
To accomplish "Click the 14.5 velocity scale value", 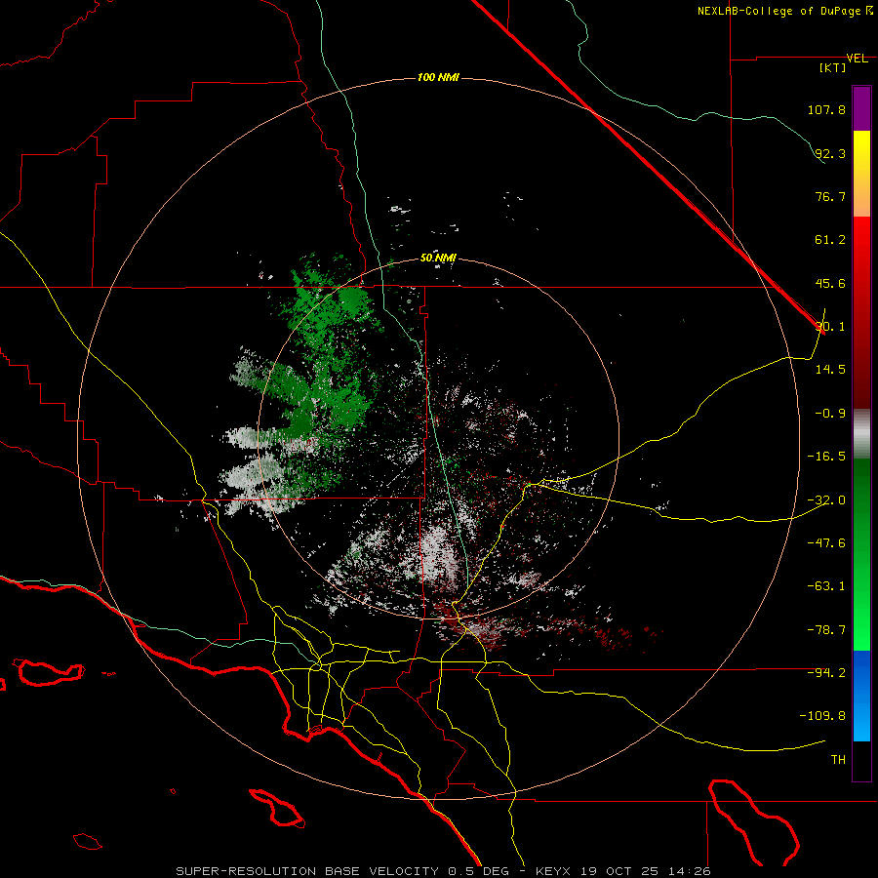I will tap(830, 370).
